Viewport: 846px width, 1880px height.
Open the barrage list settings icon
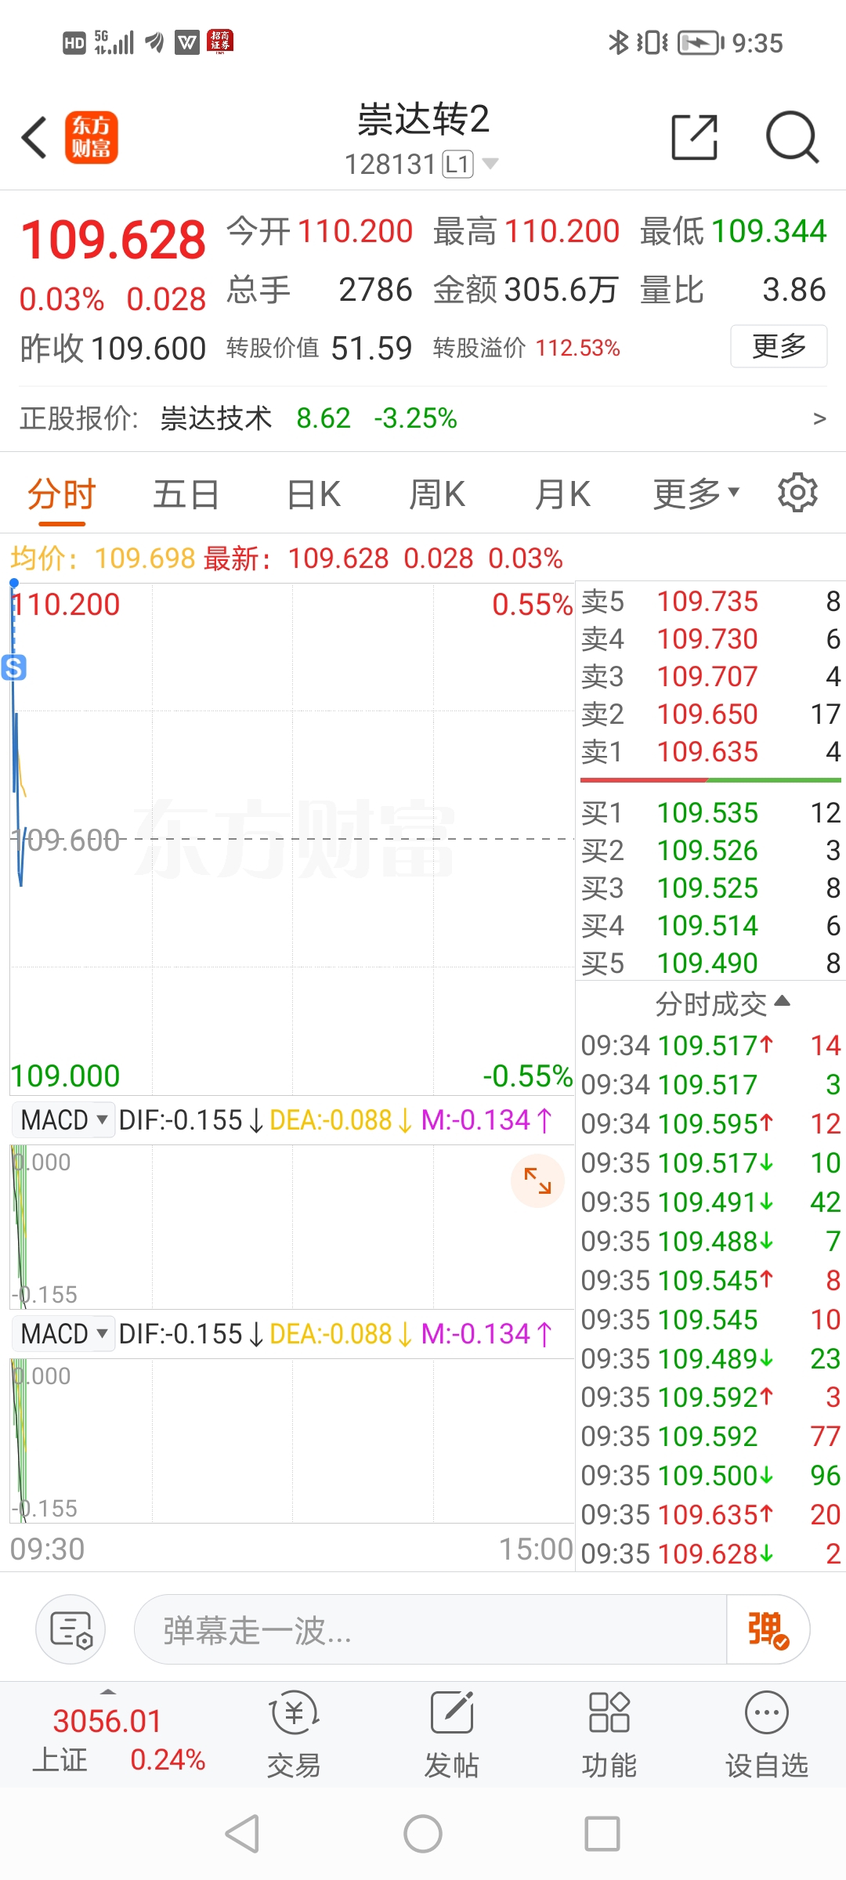coord(70,1629)
